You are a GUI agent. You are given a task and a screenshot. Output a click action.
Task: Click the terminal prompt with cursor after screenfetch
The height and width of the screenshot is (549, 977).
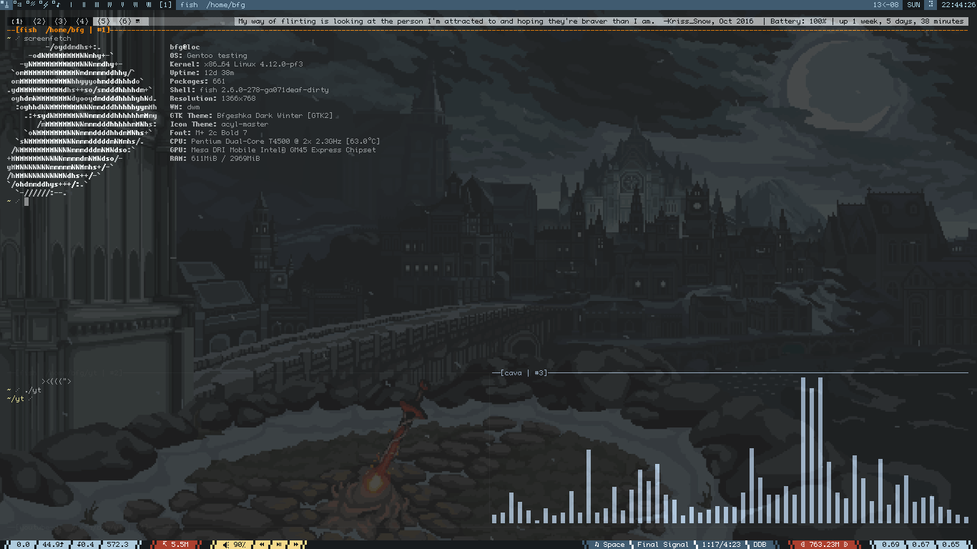pyautogui.click(x=26, y=202)
